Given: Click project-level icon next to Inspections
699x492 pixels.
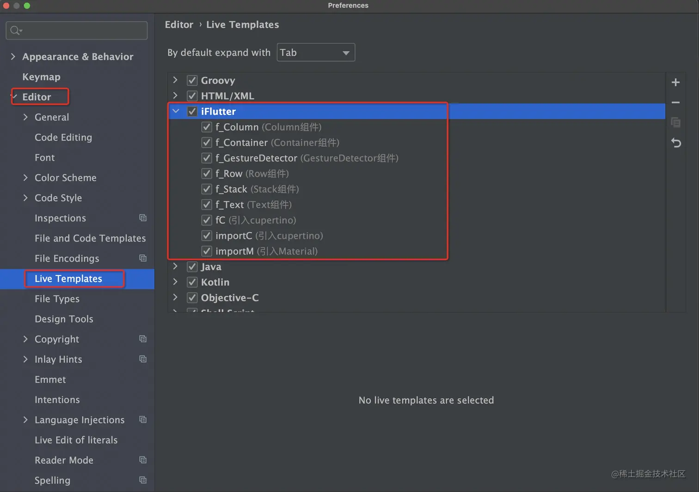Looking at the screenshot, I should click(x=143, y=218).
